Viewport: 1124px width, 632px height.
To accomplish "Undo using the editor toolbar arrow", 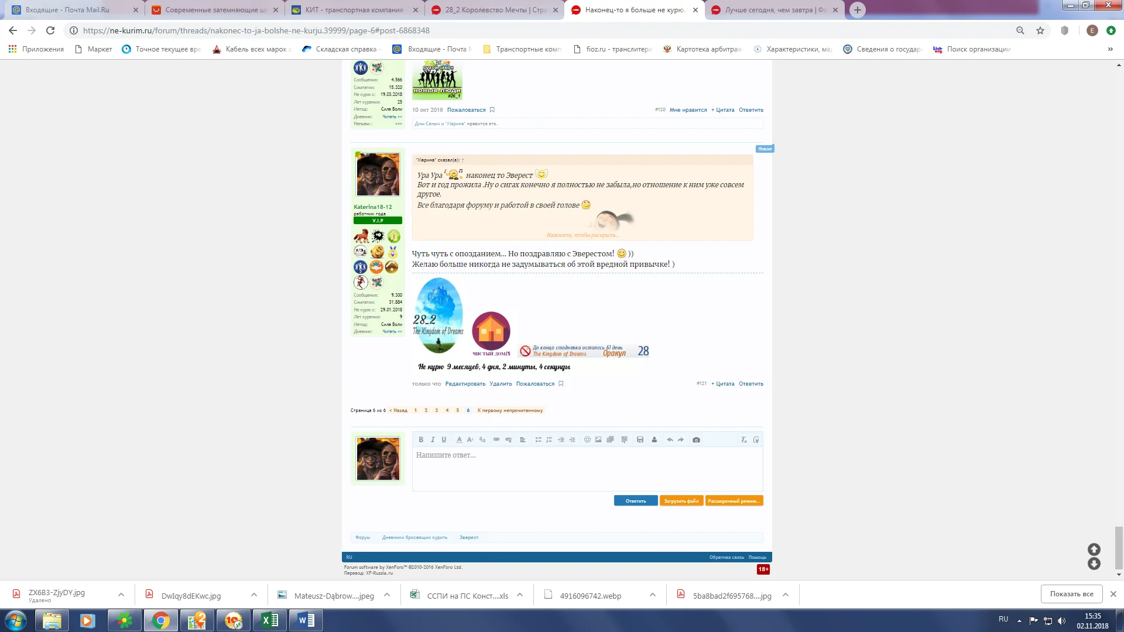I will [x=670, y=440].
